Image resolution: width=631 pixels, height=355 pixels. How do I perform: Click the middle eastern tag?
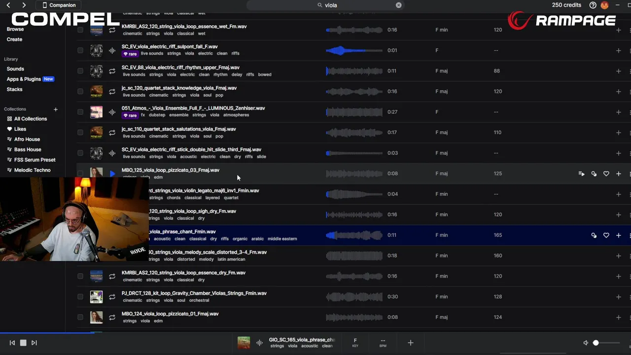(282, 239)
